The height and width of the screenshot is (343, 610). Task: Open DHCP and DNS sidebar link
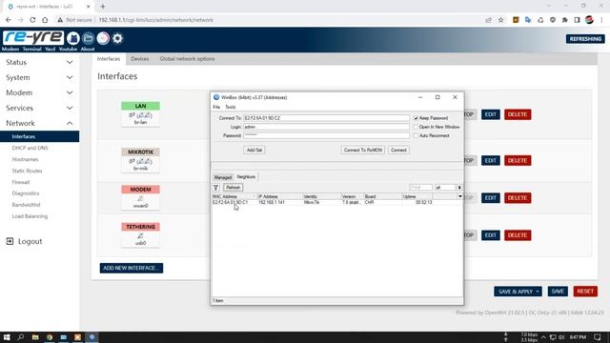30,149
